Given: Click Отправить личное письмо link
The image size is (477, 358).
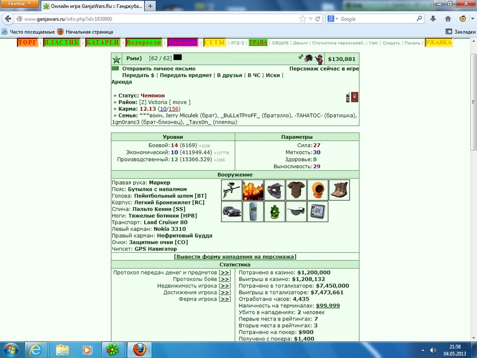Looking at the screenshot, I should pos(159,69).
